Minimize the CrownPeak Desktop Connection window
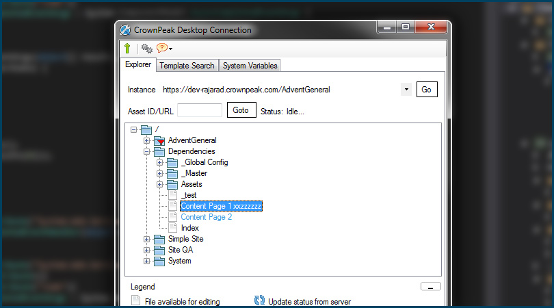 tap(387, 27)
